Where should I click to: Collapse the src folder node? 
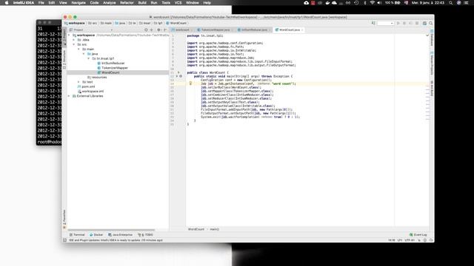click(74, 44)
